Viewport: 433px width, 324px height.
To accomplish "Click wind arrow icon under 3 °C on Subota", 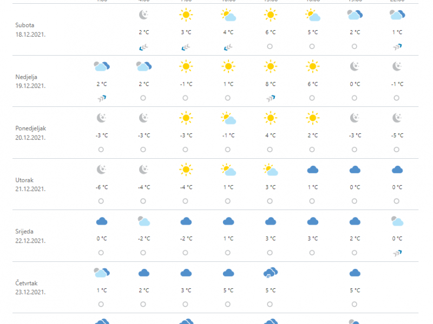I will pyautogui.click(x=186, y=48).
